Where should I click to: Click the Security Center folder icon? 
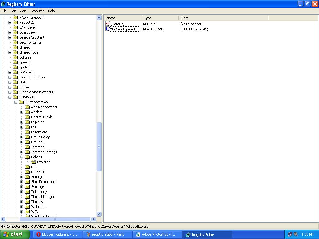click(16, 42)
